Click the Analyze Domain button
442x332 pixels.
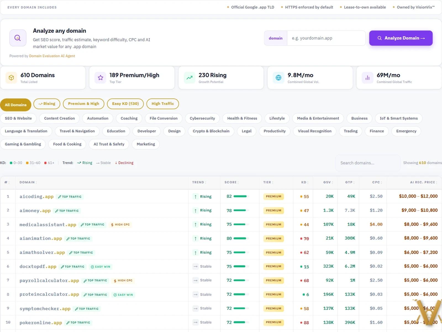[401, 38]
